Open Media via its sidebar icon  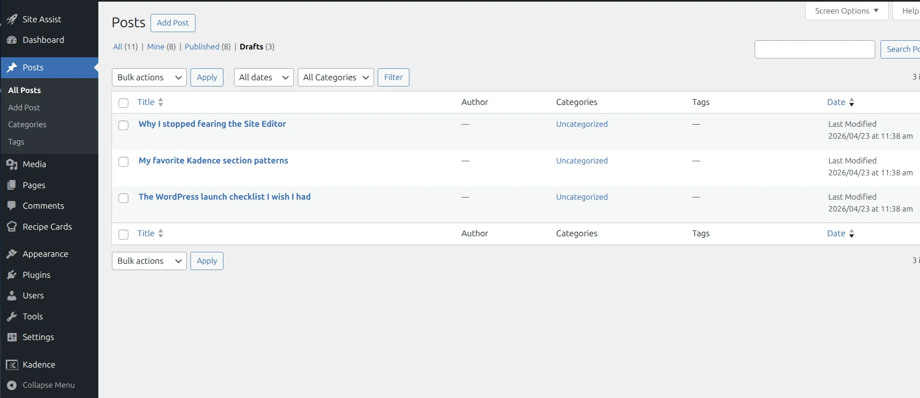[12, 164]
